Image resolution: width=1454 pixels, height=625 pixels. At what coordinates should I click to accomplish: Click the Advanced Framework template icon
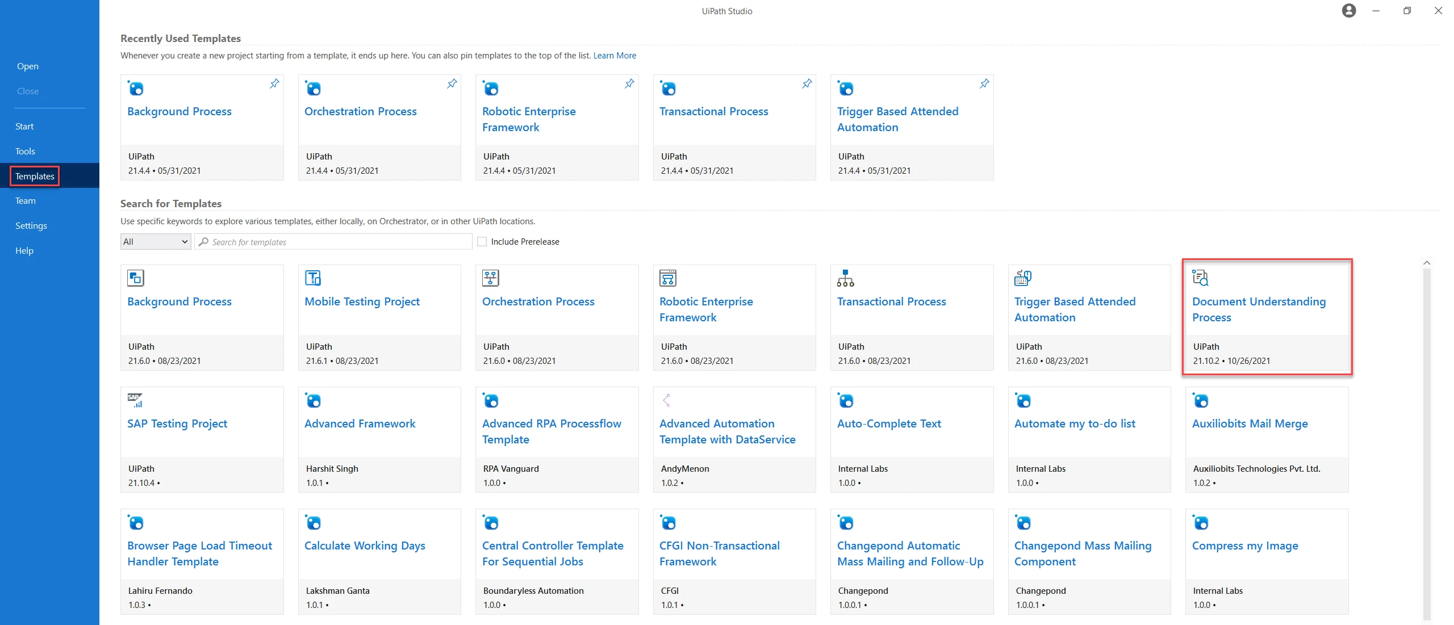[x=313, y=400]
